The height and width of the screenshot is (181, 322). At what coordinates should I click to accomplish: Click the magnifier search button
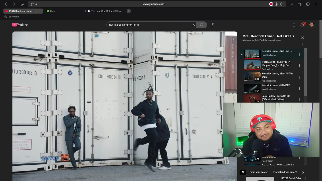pos(202,25)
